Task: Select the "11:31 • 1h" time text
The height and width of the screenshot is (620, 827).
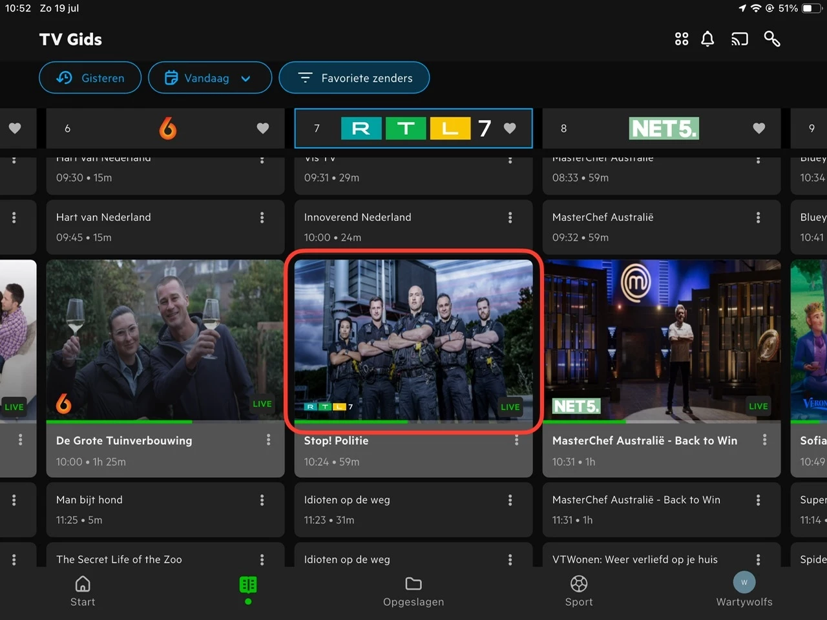Action: (572, 520)
